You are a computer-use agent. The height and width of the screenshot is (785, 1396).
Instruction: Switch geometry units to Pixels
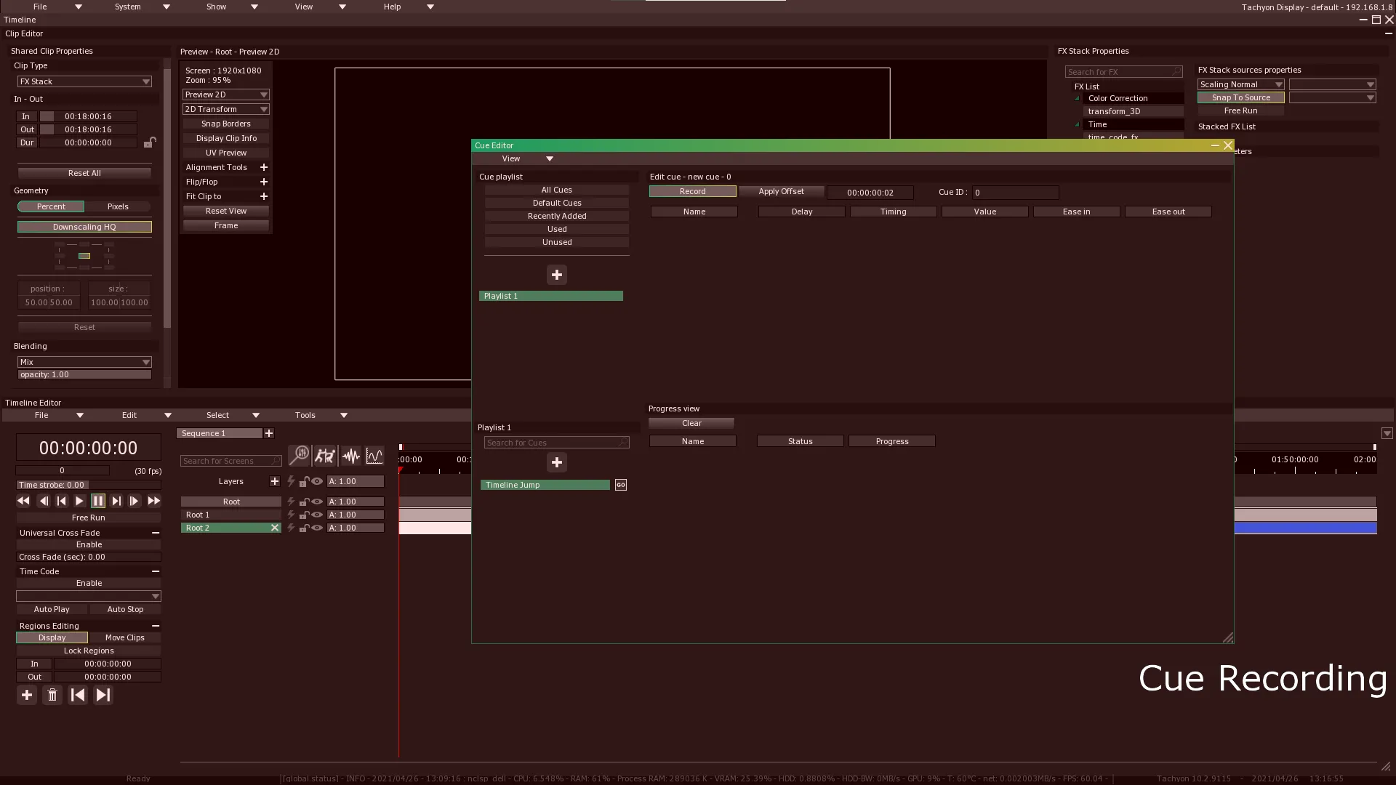tap(118, 206)
